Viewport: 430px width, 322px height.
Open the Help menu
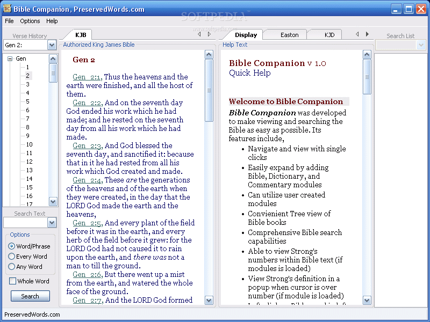52,21
